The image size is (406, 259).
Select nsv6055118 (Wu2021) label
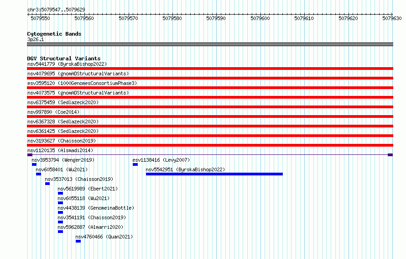(x=83, y=198)
